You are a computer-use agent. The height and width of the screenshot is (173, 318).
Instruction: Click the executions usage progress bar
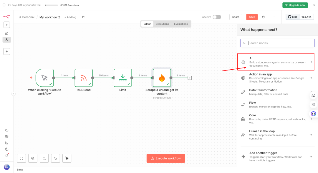[x=51, y=5]
